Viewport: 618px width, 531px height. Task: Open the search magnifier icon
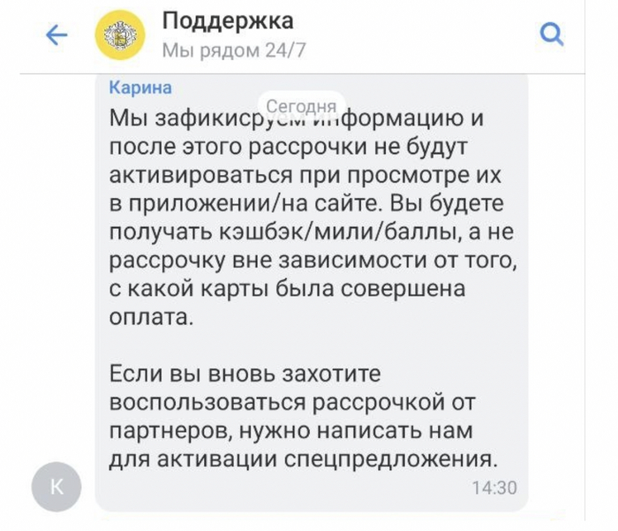click(x=551, y=35)
